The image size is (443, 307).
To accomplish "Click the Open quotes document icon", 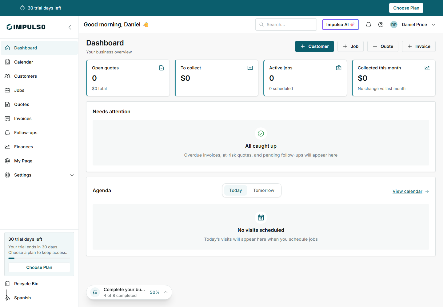I will tap(162, 68).
